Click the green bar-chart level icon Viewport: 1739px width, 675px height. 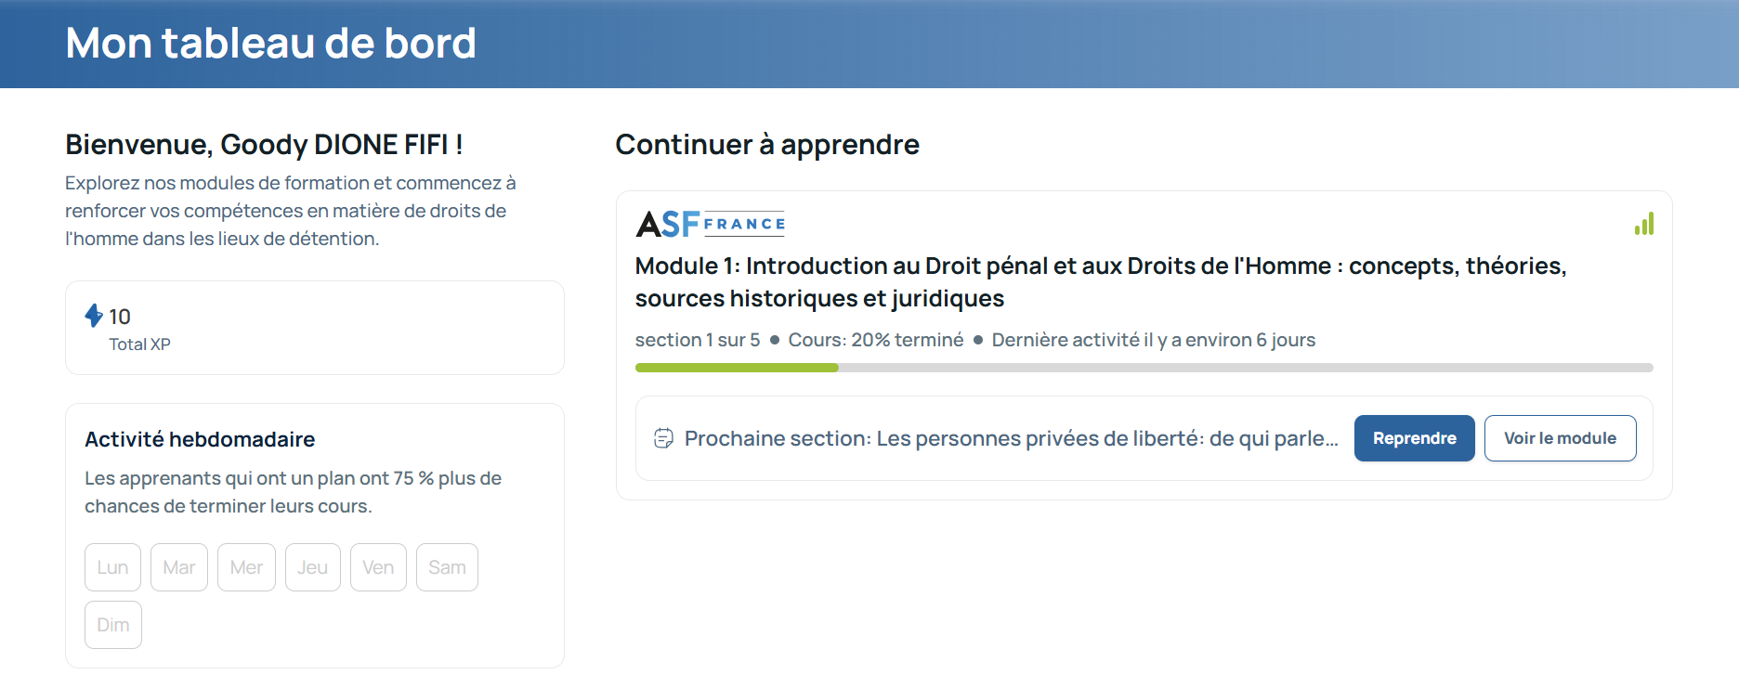[1644, 224]
